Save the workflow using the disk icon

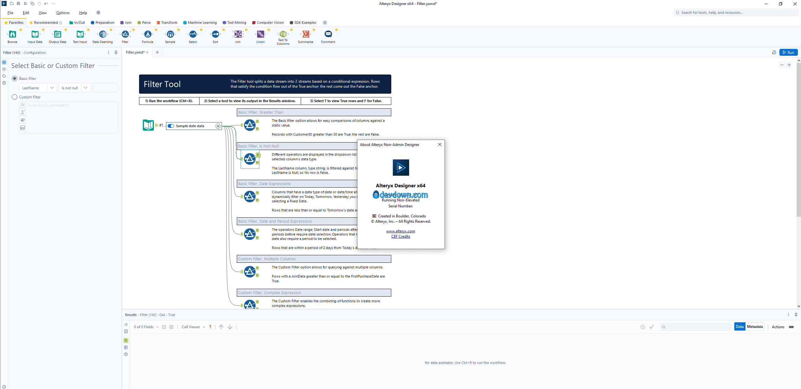tap(18, 4)
